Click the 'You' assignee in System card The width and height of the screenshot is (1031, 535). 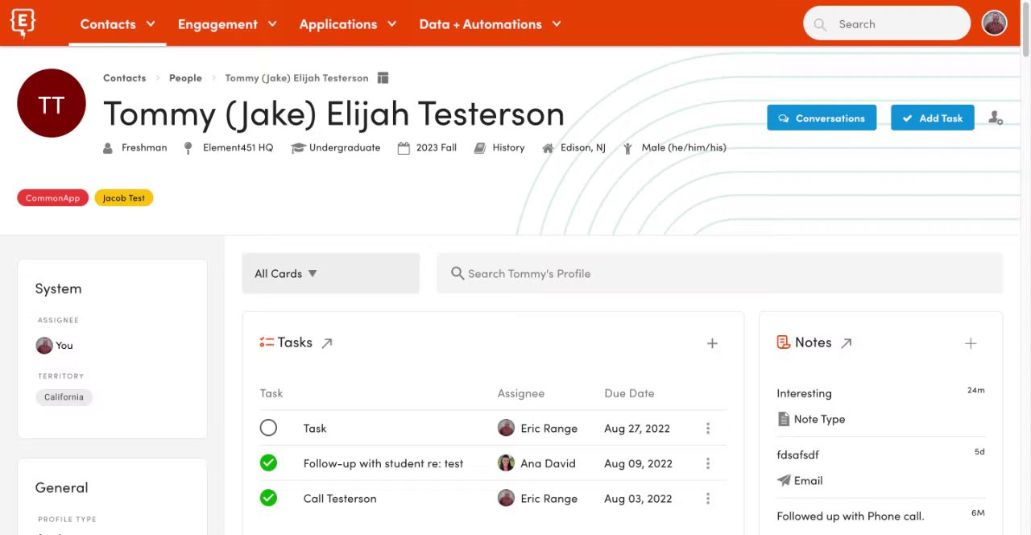[x=55, y=346]
